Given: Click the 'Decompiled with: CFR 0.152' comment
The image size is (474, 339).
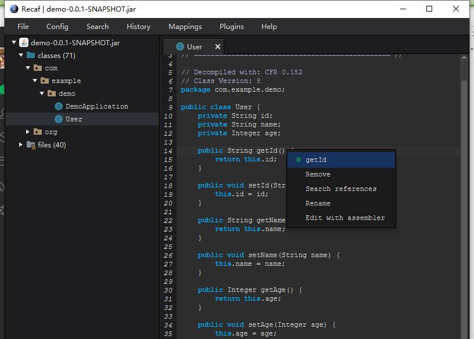Looking at the screenshot, I should pyautogui.click(x=242, y=72).
